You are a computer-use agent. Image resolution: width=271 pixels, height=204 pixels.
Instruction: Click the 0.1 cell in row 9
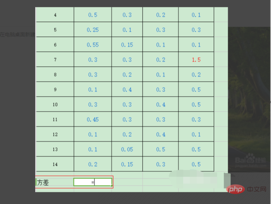[93, 89]
